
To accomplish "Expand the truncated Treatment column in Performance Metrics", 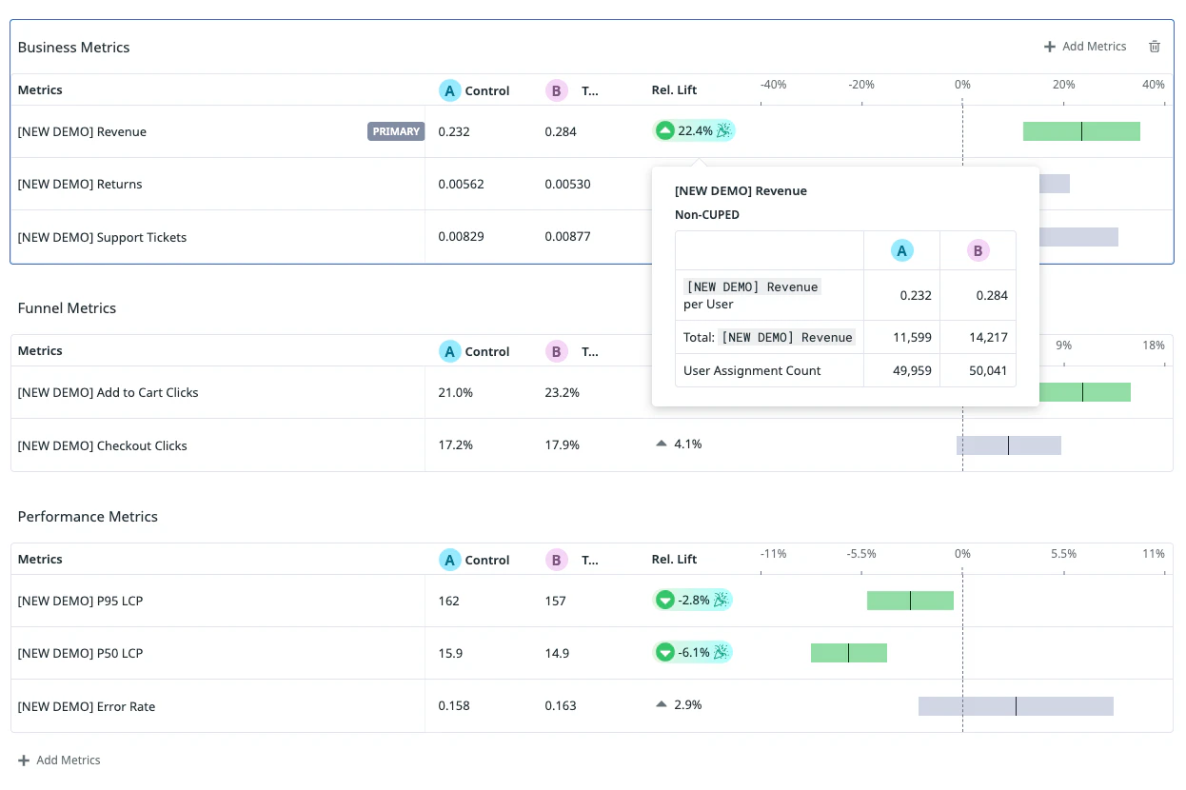I will 590,560.
